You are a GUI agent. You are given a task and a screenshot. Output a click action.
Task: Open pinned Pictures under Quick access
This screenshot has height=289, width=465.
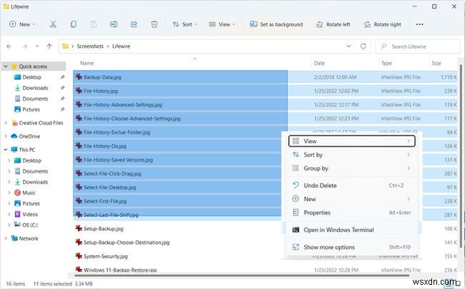pyautogui.click(x=31, y=109)
